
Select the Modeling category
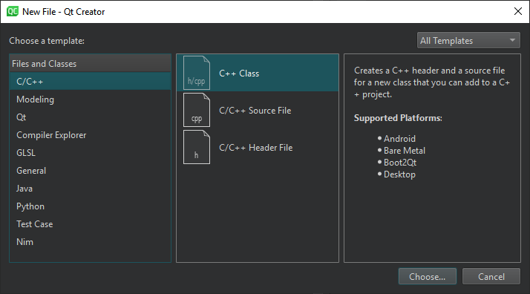tap(91, 99)
